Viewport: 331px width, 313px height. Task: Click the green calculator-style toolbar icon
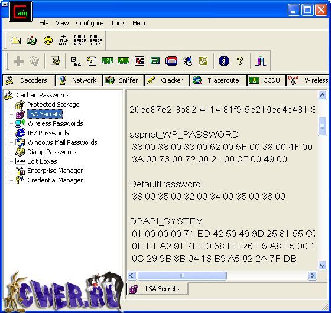[x=155, y=61]
